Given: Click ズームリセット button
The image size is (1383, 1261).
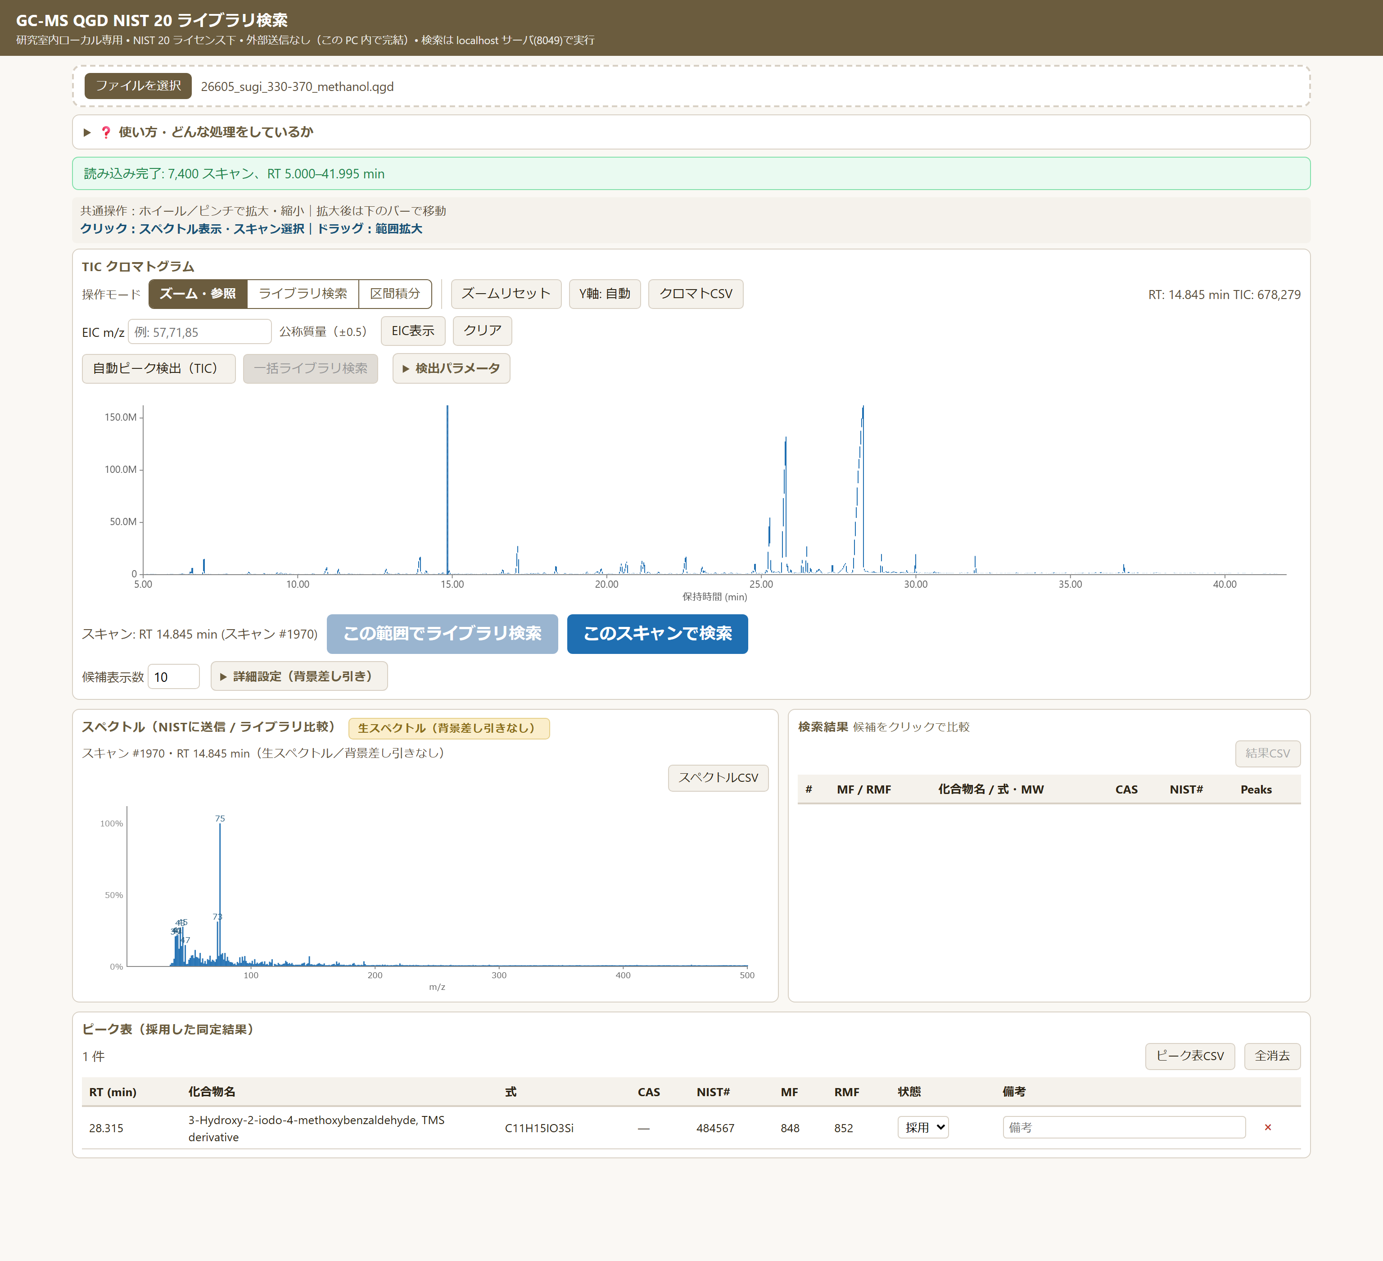Looking at the screenshot, I should click(x=506, y=294).
